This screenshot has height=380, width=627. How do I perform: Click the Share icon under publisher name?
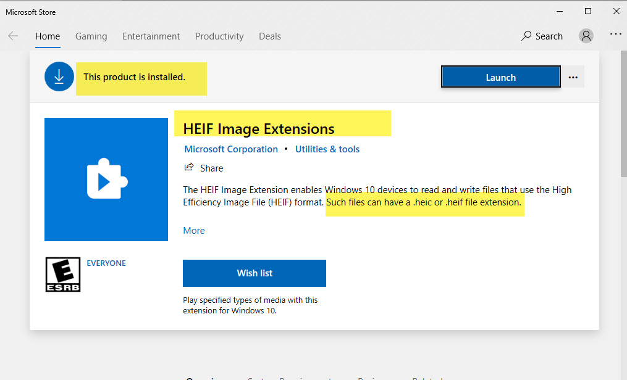189,168
